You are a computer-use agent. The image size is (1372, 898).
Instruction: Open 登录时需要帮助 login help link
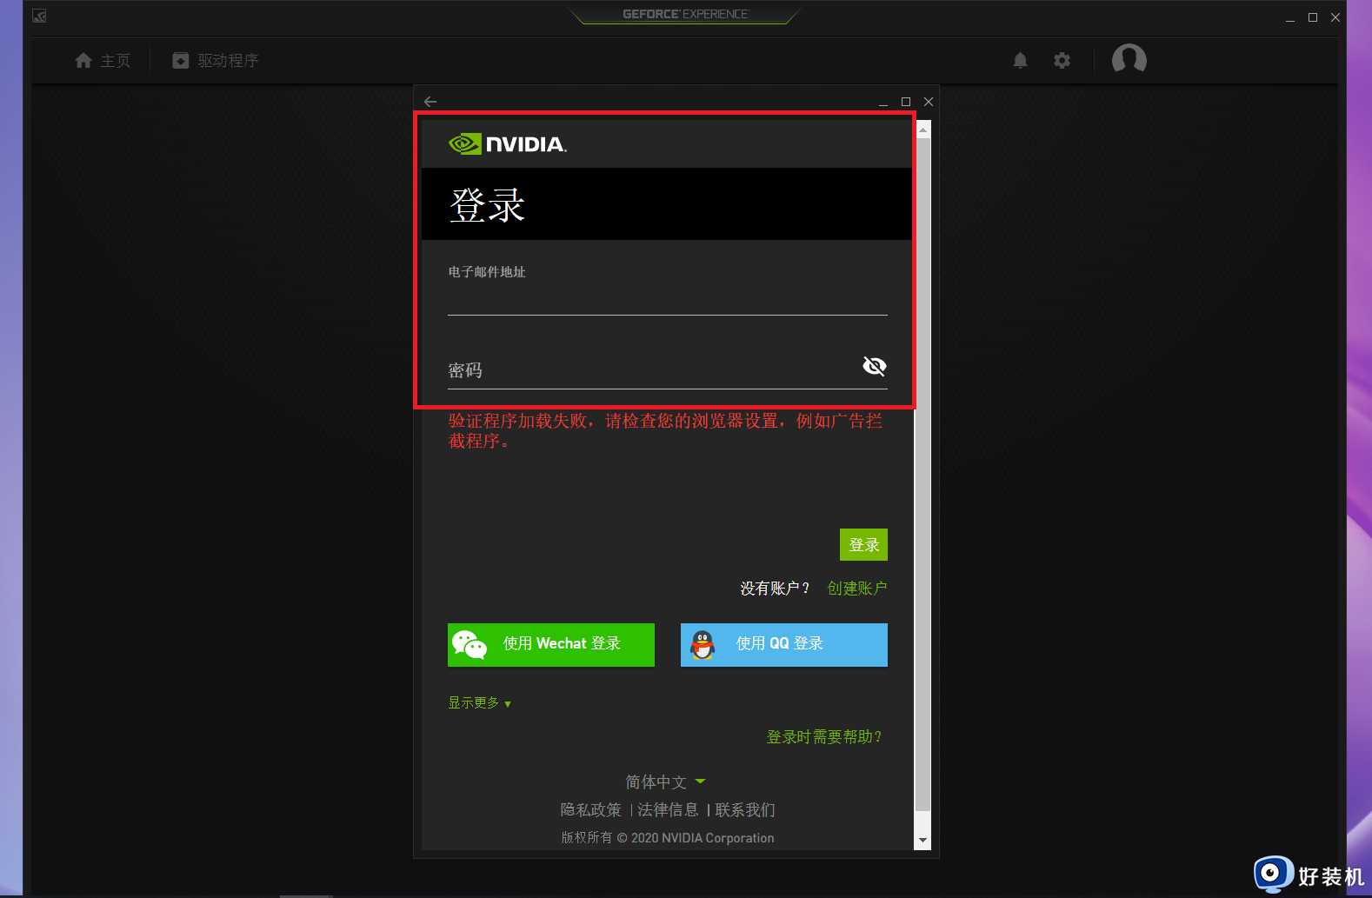tap(824, 737)
